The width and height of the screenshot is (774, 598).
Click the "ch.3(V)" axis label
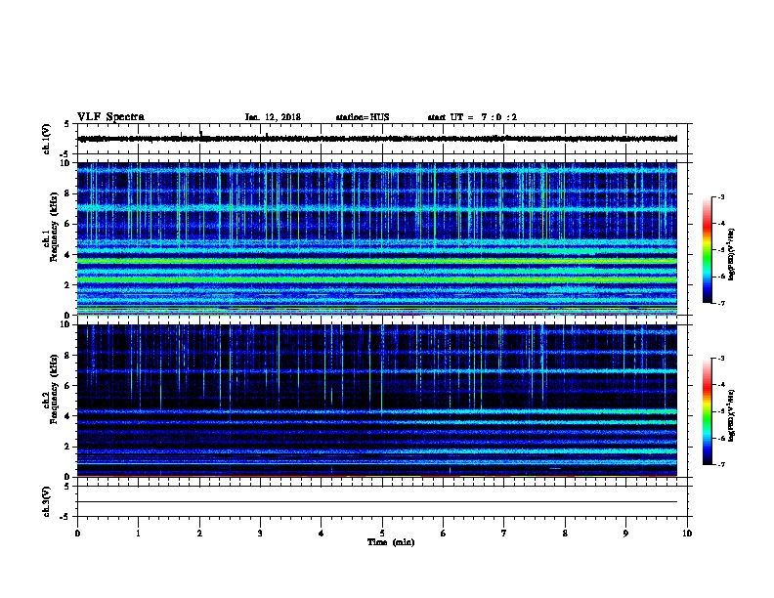[x=46, y=501]
